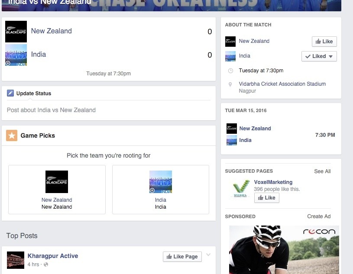Click the Nagpur location text
Screen dimensions: 353x274
247,91
